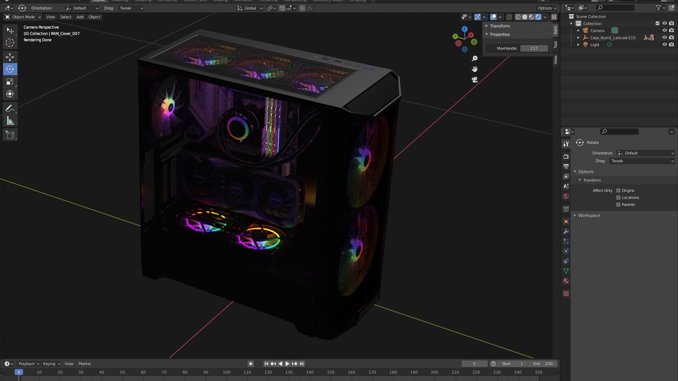Open the Object properties tab
The image size is (678, 381).
click(566, 222)
